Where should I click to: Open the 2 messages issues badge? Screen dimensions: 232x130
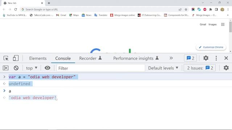190,58
